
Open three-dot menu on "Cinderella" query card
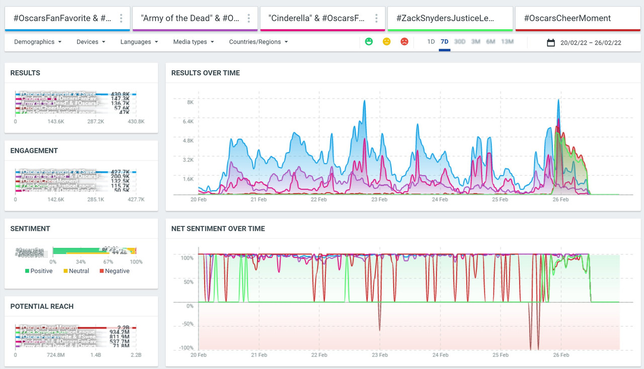(376, 19)
